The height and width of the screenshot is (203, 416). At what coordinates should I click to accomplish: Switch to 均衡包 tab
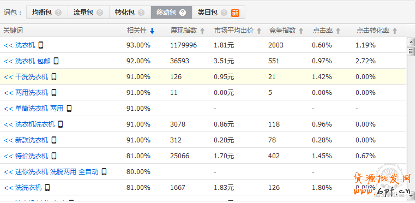coord(47,13)
